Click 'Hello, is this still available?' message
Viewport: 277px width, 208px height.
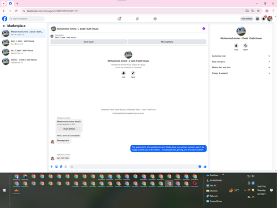[x=68, y=135]
